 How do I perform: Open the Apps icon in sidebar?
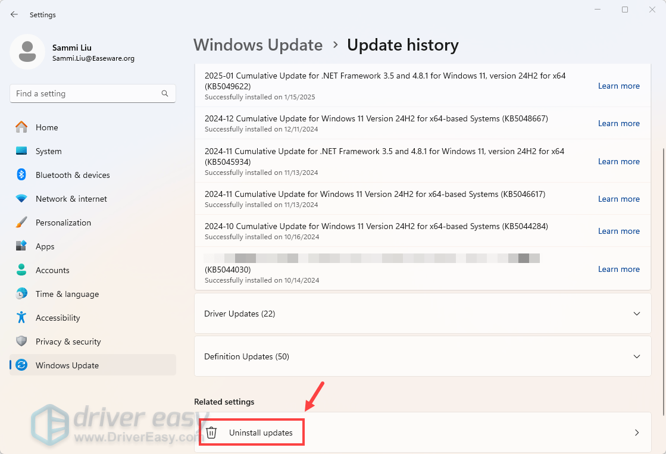[x=21, y=246]
